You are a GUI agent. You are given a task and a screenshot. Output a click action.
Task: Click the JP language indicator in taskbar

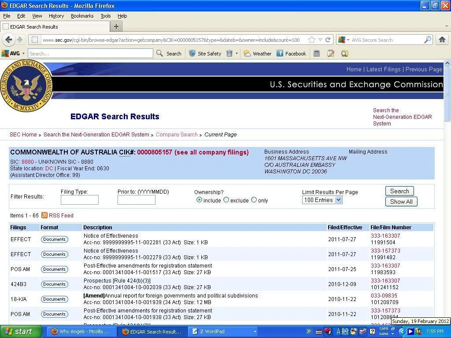(x=309, y=332)
